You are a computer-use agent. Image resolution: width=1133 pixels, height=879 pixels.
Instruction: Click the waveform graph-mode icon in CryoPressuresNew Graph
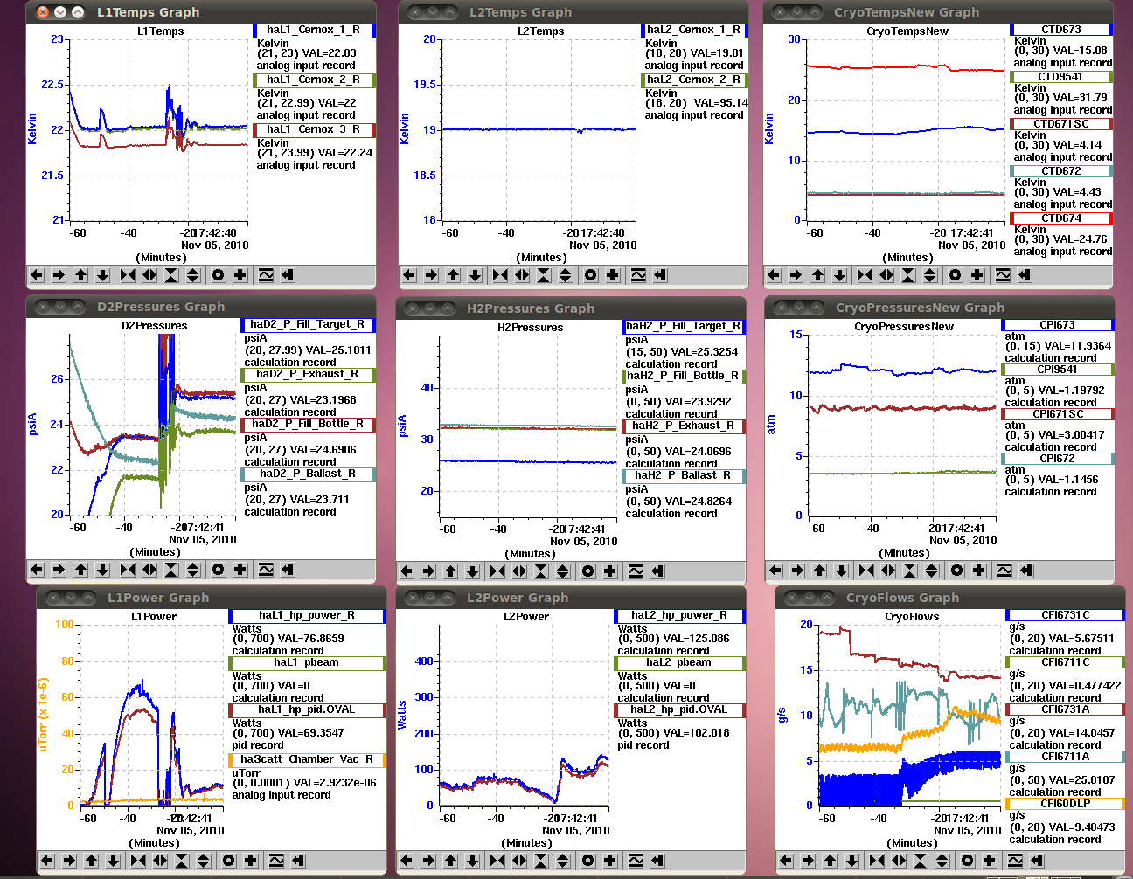1004,571
